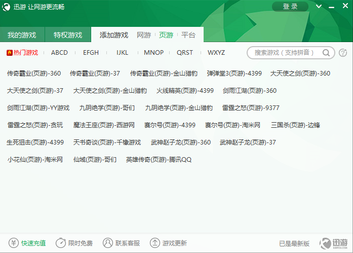The height and width of the screenshot is (253, 353).
Task: Choose the 页游 sub-tab
Action: point(166,35)
